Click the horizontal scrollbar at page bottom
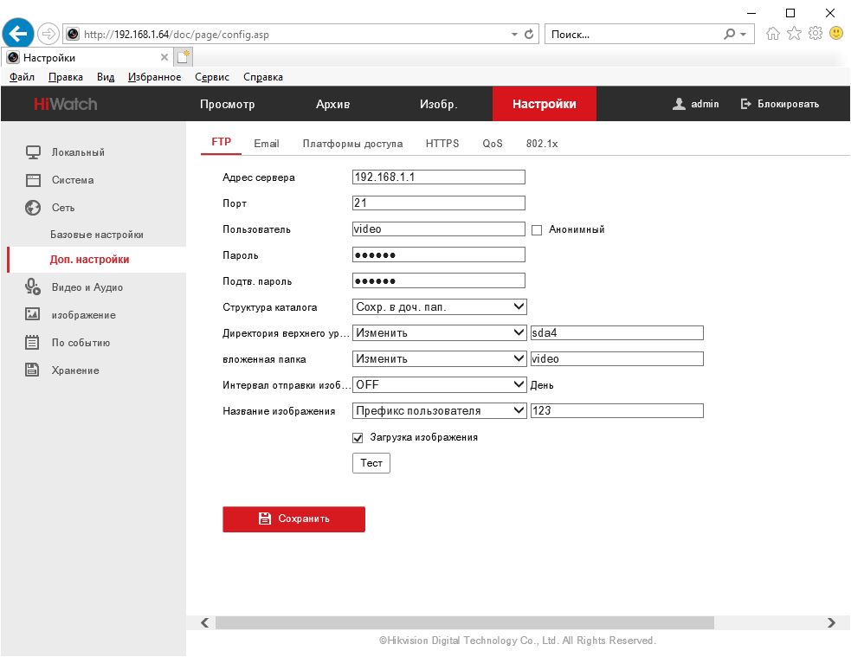 (464, 622)
